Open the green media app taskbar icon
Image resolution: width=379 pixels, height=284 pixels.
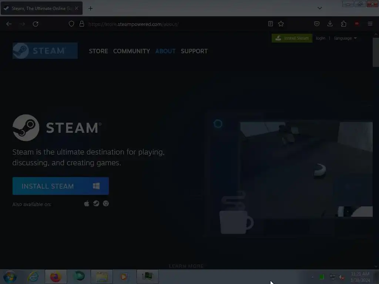[x=79, y=276]
